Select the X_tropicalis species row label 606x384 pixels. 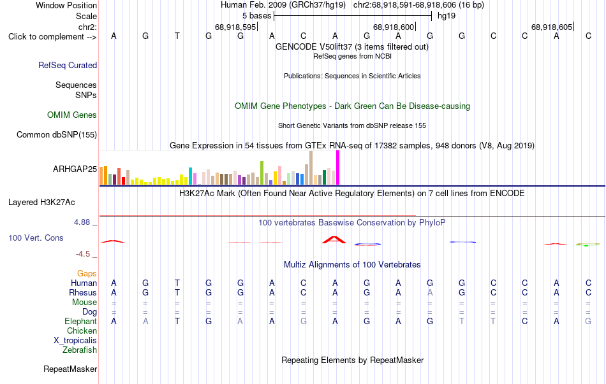pyautogui.click(x=75, y=341)
